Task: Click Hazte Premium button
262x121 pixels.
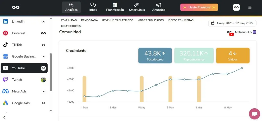Action: click(x=199, y=7)
